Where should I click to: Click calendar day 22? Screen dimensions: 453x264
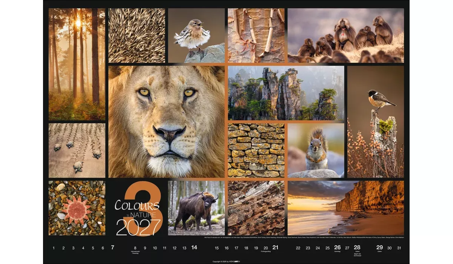[x=298, y=248]
